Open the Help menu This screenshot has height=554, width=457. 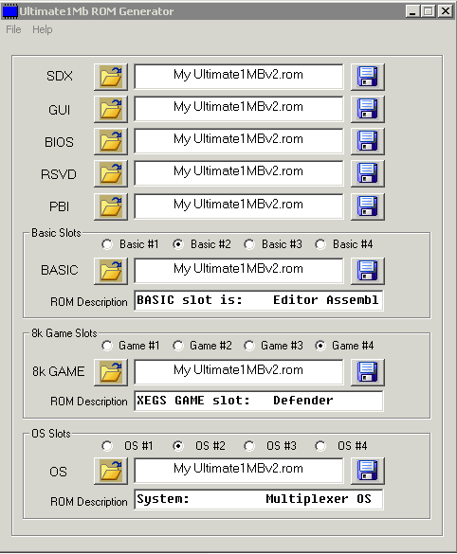(43, 29)
